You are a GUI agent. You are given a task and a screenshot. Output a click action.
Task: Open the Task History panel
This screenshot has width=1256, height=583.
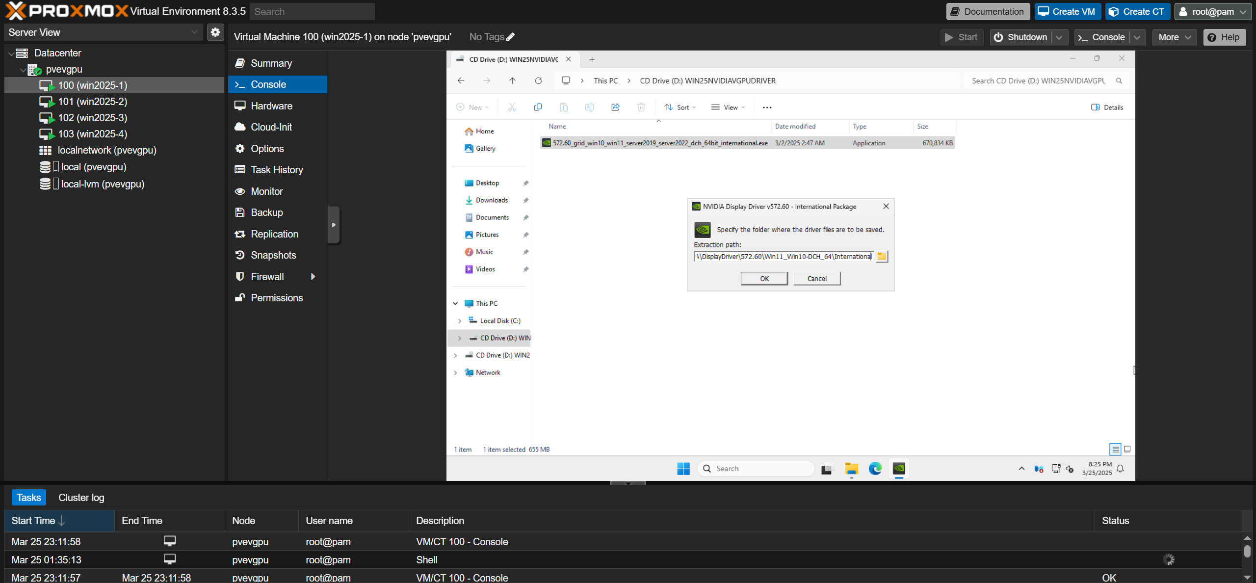point(278,170)
